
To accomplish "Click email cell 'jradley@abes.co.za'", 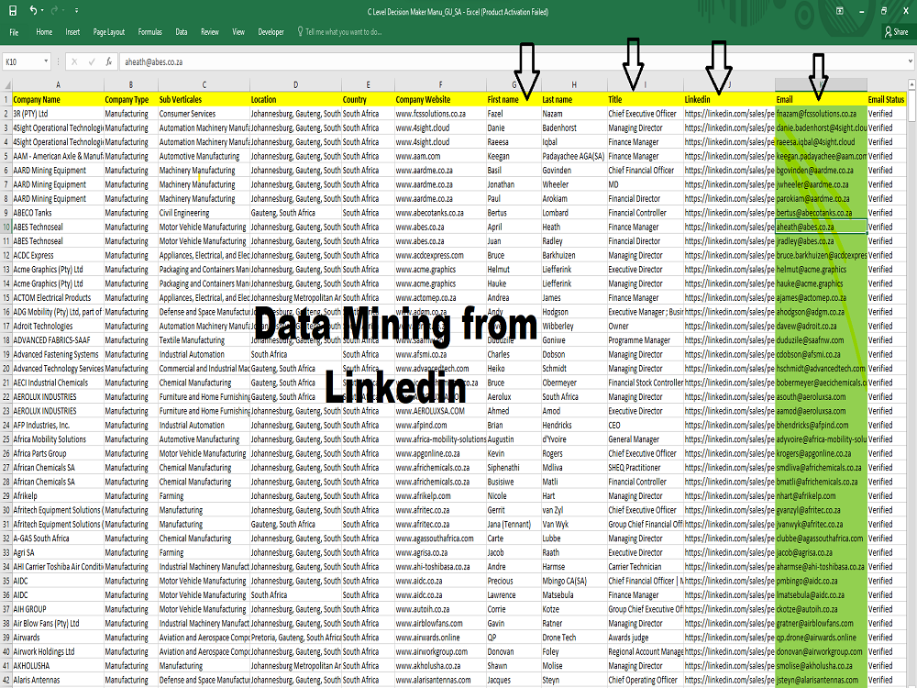I will click(821, 241).
